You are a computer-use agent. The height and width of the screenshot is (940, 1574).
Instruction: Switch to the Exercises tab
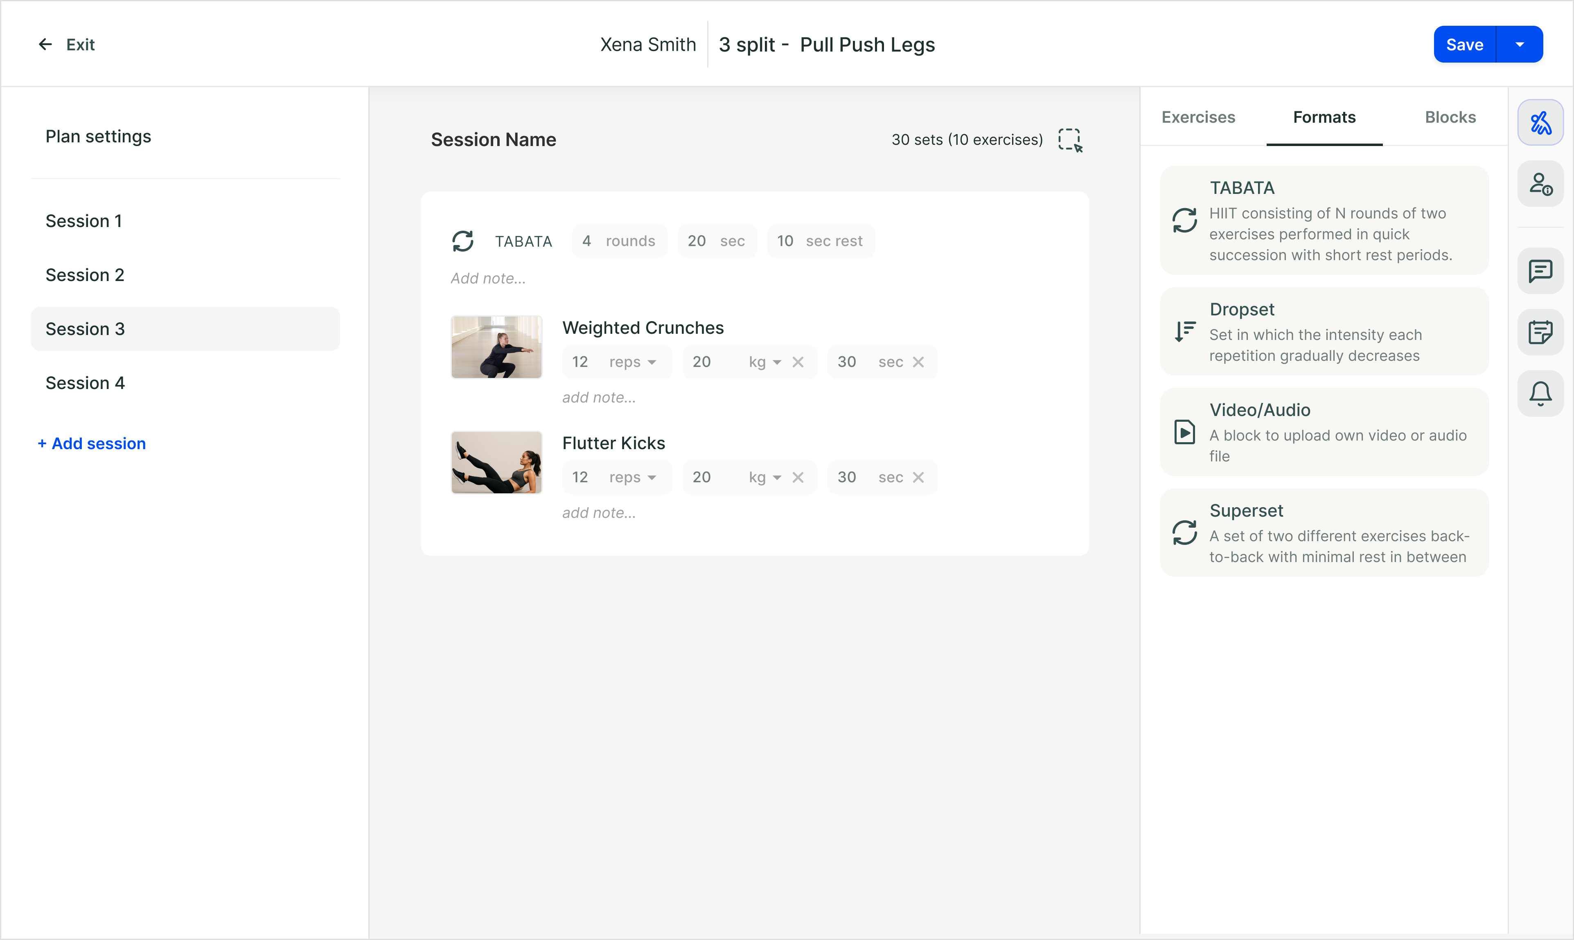(1198, 117)
